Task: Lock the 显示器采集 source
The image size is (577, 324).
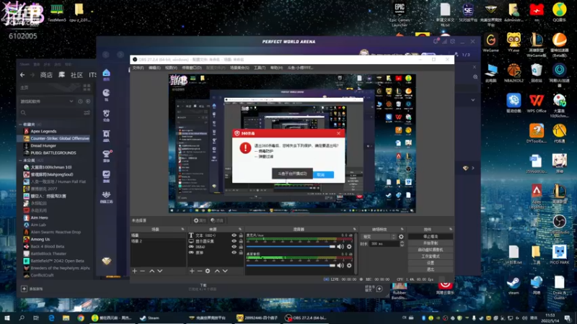Action: point(241,241)
